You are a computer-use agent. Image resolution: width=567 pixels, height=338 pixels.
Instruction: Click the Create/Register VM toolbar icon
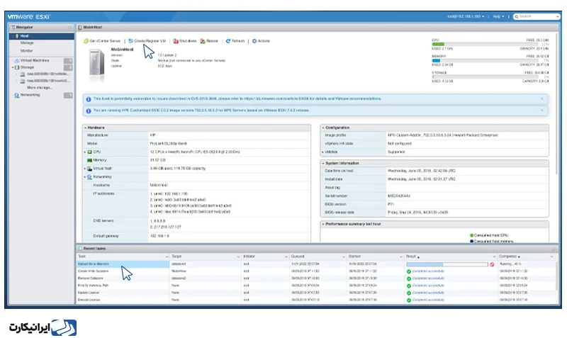pos(131,41)
